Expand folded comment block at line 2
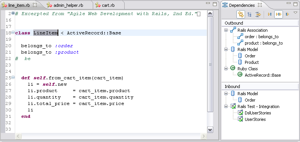This screenshot has width=300, height=142. [13, 13]
